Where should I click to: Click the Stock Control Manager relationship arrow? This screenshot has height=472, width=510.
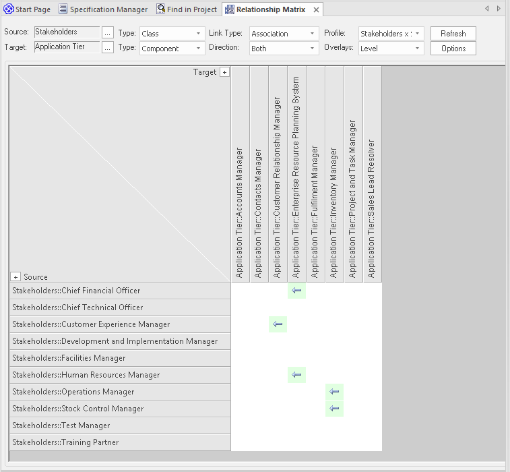coord(334,409)
